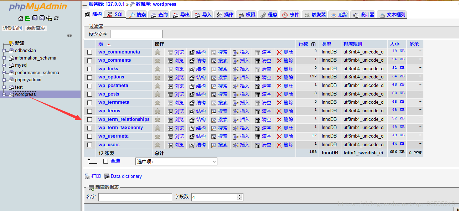The width and height of the screenshot is (459, 211).
Task: Expand the performance_schema database node
Action: 4,73
